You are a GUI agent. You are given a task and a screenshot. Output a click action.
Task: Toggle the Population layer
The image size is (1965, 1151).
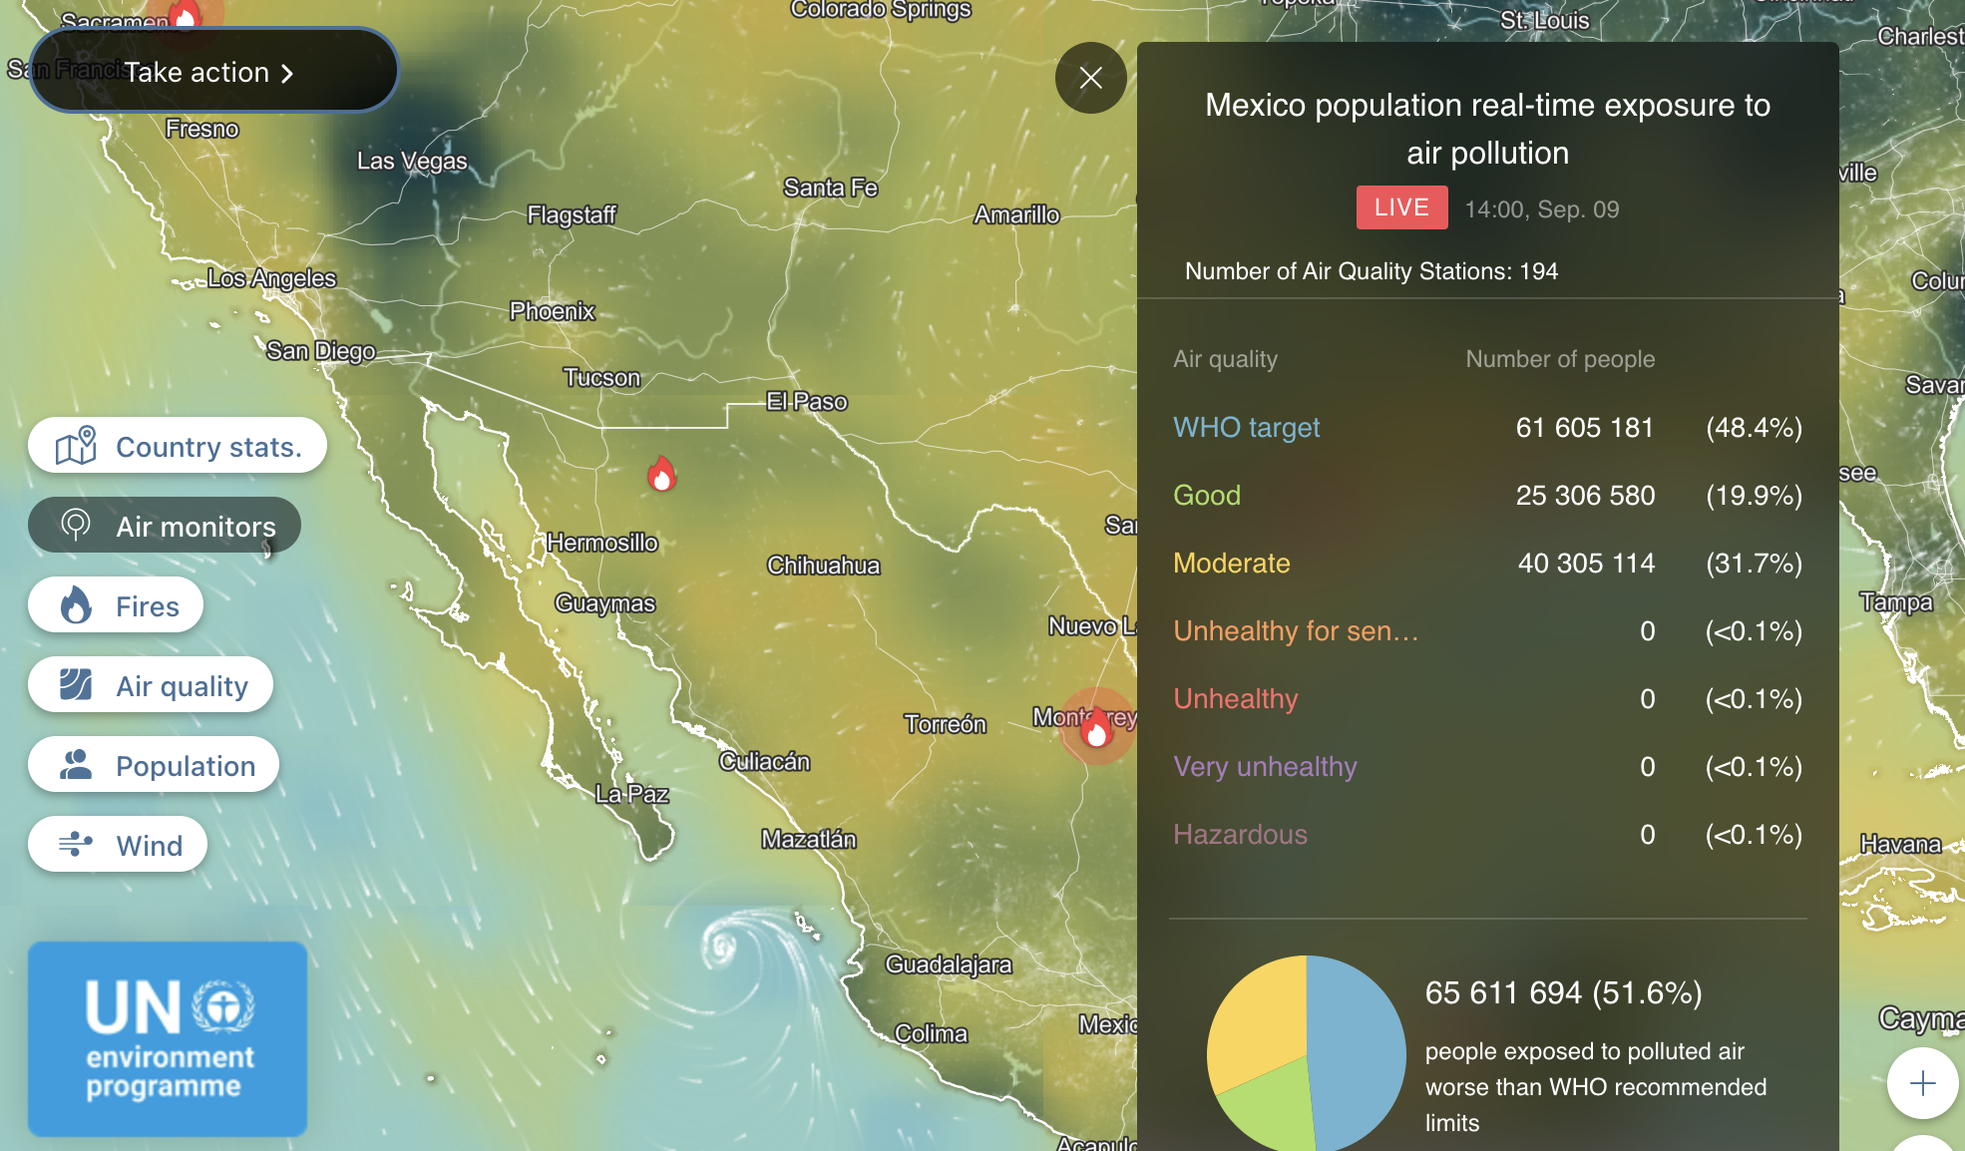[x=154, y=765]
